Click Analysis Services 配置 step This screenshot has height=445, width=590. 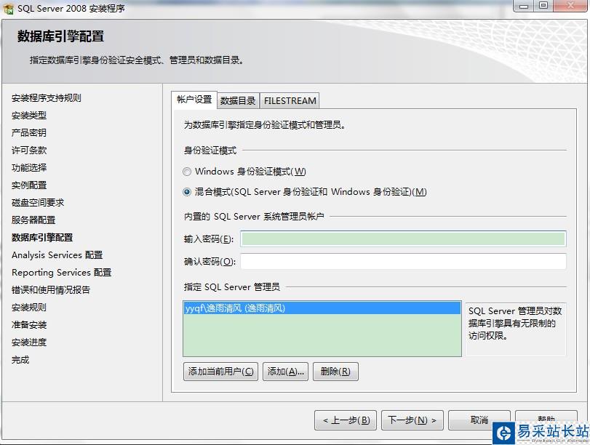(57, 255)
